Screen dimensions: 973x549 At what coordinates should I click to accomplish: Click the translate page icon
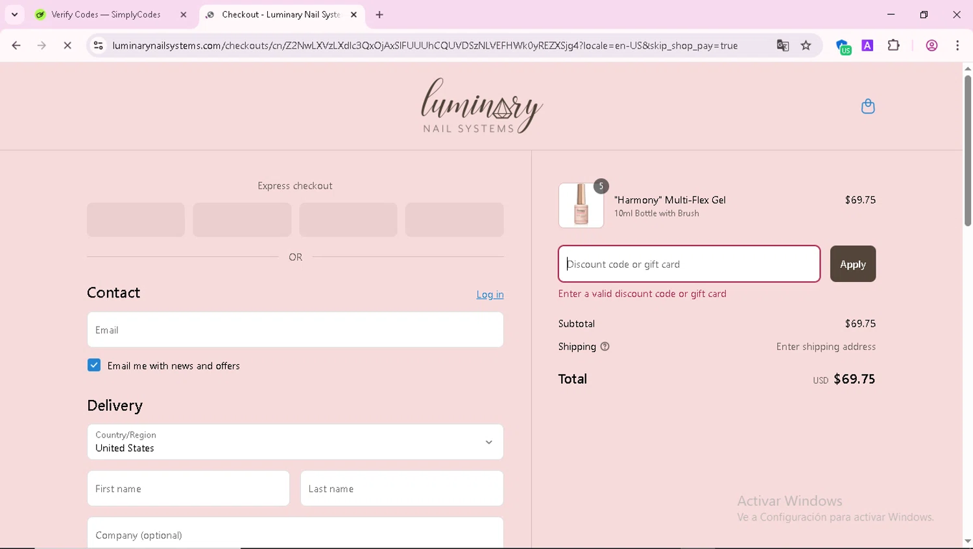(783, 45)
